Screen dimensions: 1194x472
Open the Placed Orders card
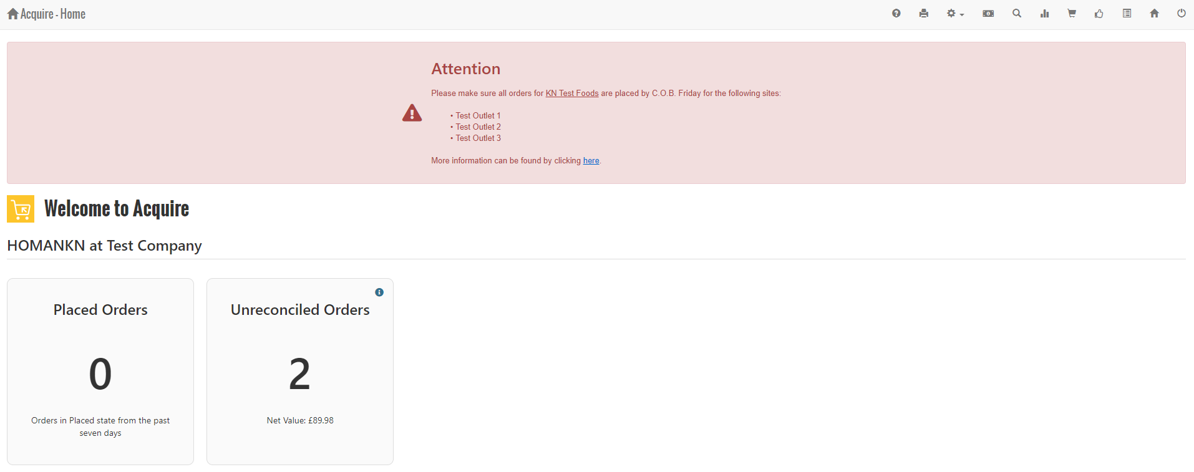pos(100,372)
